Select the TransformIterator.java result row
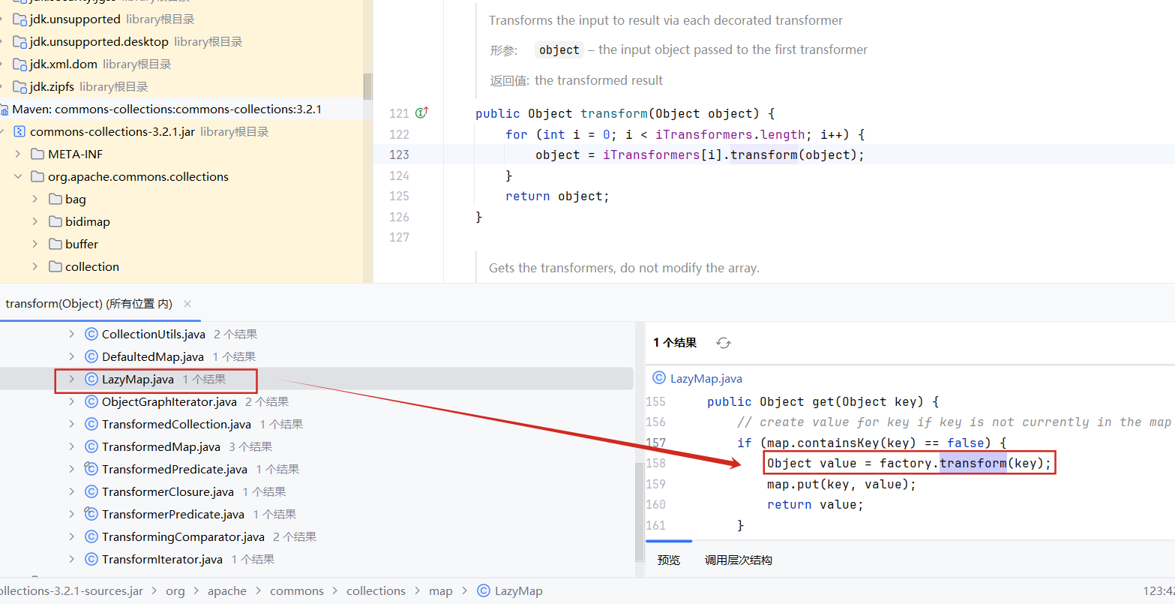The width and height of the screenshot is (1175, 604). coord(316,559)
